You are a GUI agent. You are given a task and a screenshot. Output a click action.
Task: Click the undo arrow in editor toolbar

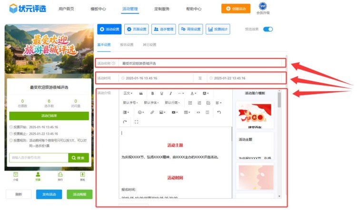(219, 113)
